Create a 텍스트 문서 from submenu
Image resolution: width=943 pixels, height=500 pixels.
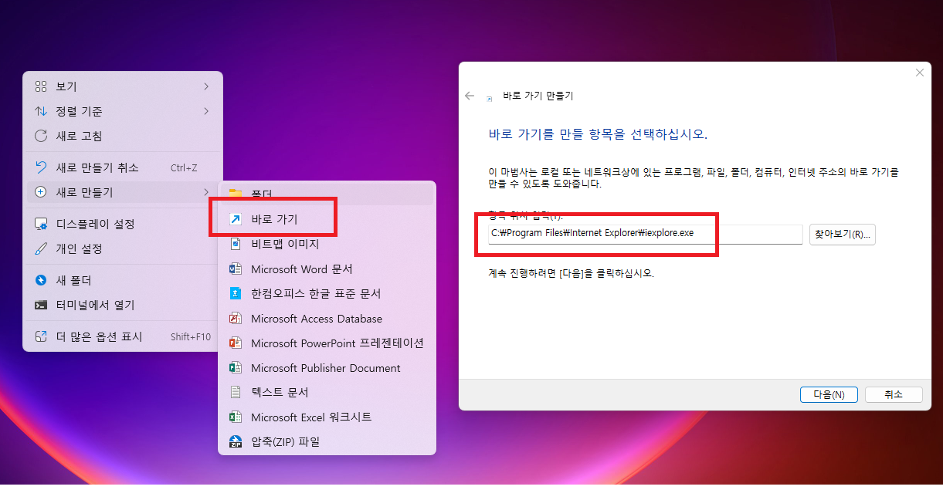327,392
